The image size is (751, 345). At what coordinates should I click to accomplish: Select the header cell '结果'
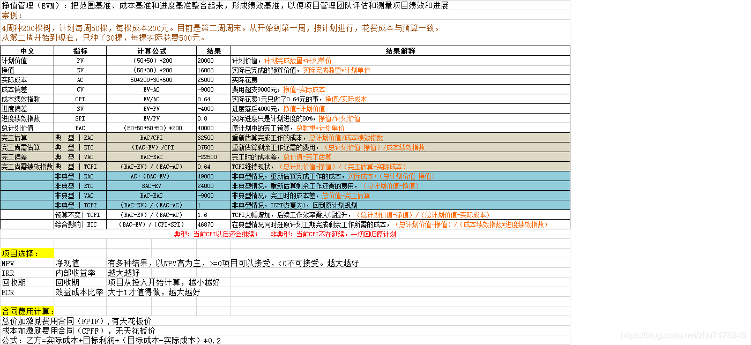pos(214,51)
